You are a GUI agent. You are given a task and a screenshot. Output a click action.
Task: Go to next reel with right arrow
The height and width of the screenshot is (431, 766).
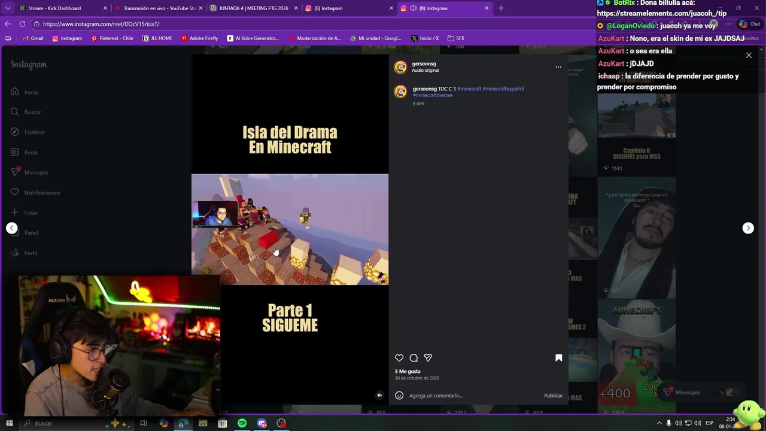(748, 228)
